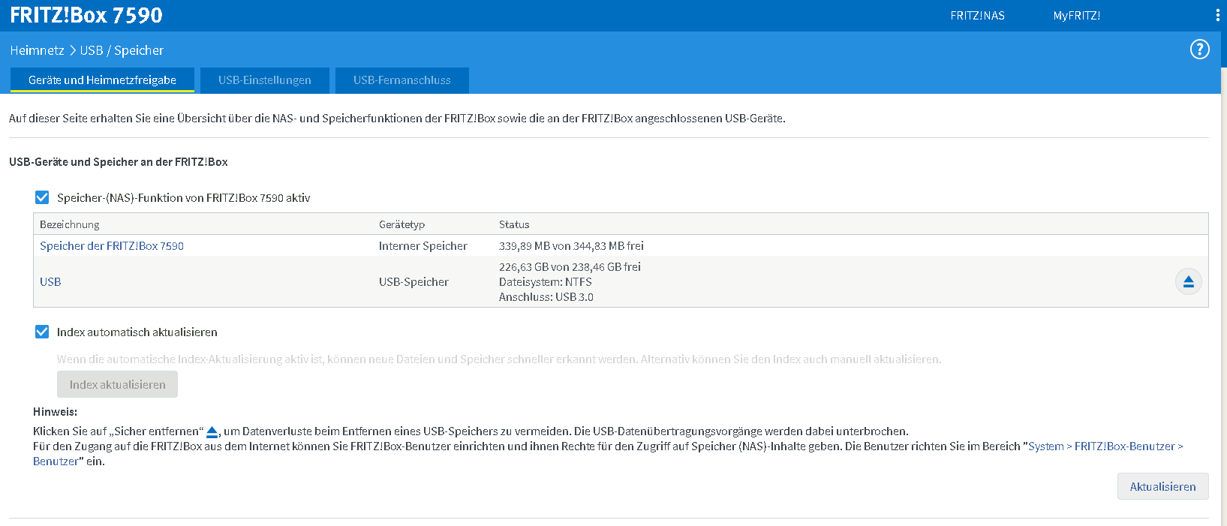Viewport: 1227px width, 526px height.
Task: Click the safely remove USB eject icon
Action: (x=1188, y=281)
